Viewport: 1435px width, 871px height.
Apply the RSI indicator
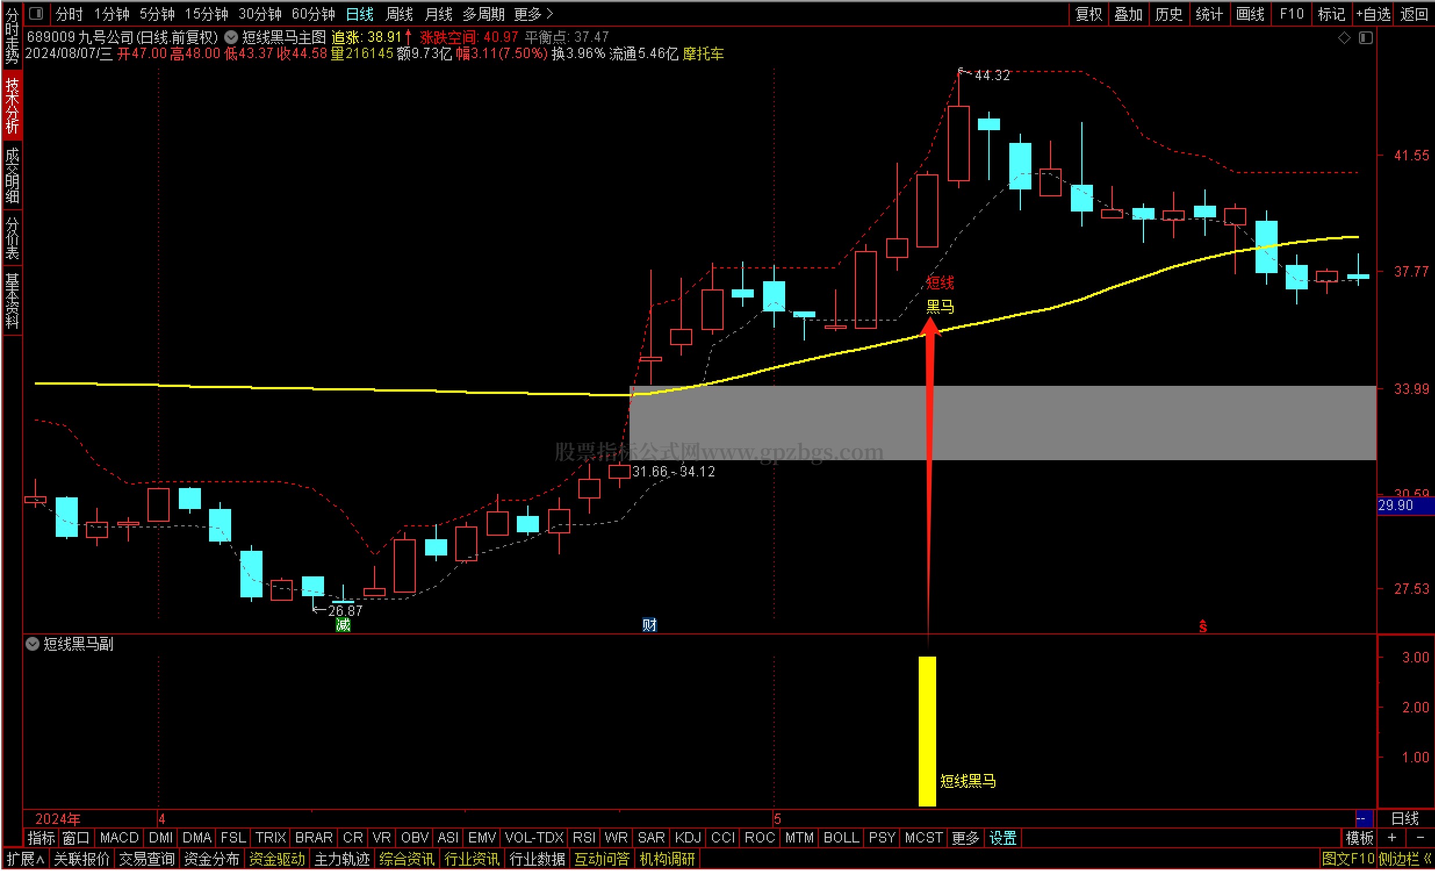pyautogui.click(x=584, y=838)
